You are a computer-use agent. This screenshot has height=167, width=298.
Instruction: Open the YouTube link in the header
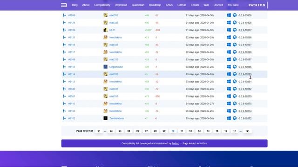coord(233,5)
